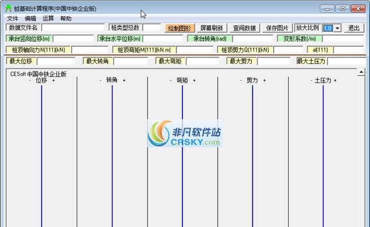Click the 屏幕刷新 button
Viewport: 370px width, 227px height.
click(x=211, y=28)
